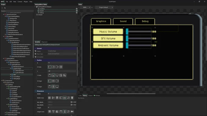Expand the ButtonSettingsTab component node
Image resolution: width=207 pixels, height=116 pixels.
click(x=7, y=87)
